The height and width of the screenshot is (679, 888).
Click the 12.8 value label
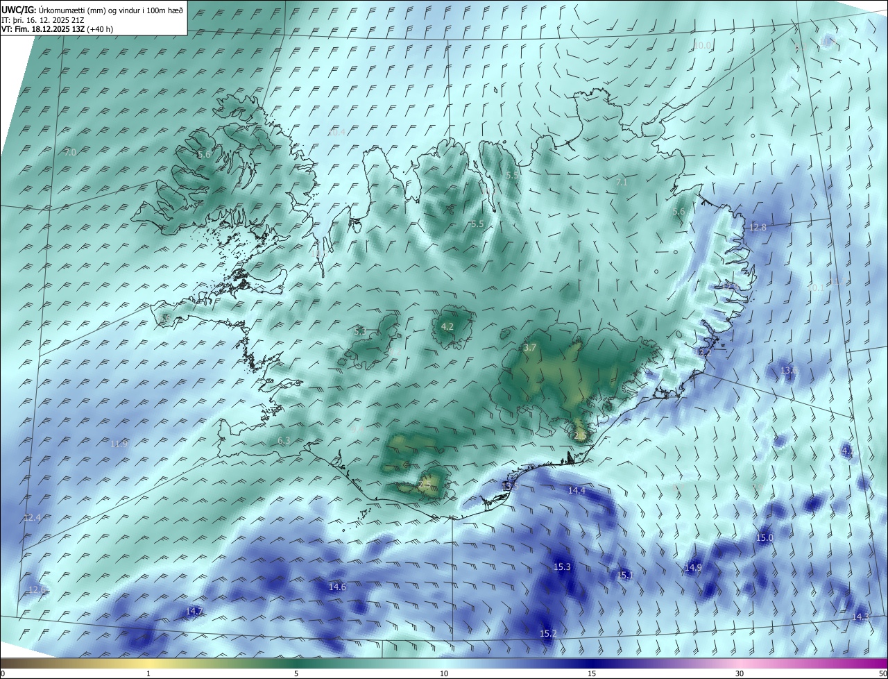click(758, 228)
